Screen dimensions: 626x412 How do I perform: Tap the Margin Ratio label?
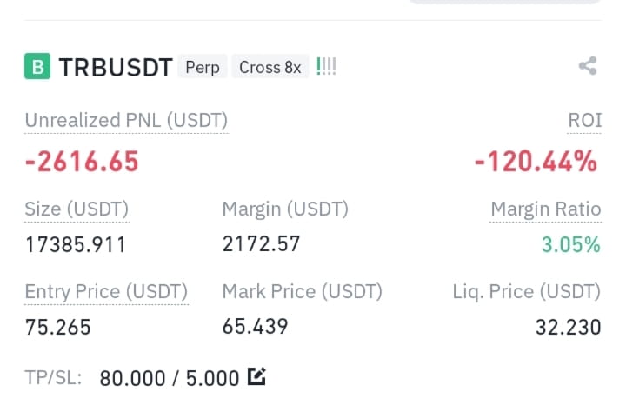(546, 209)
